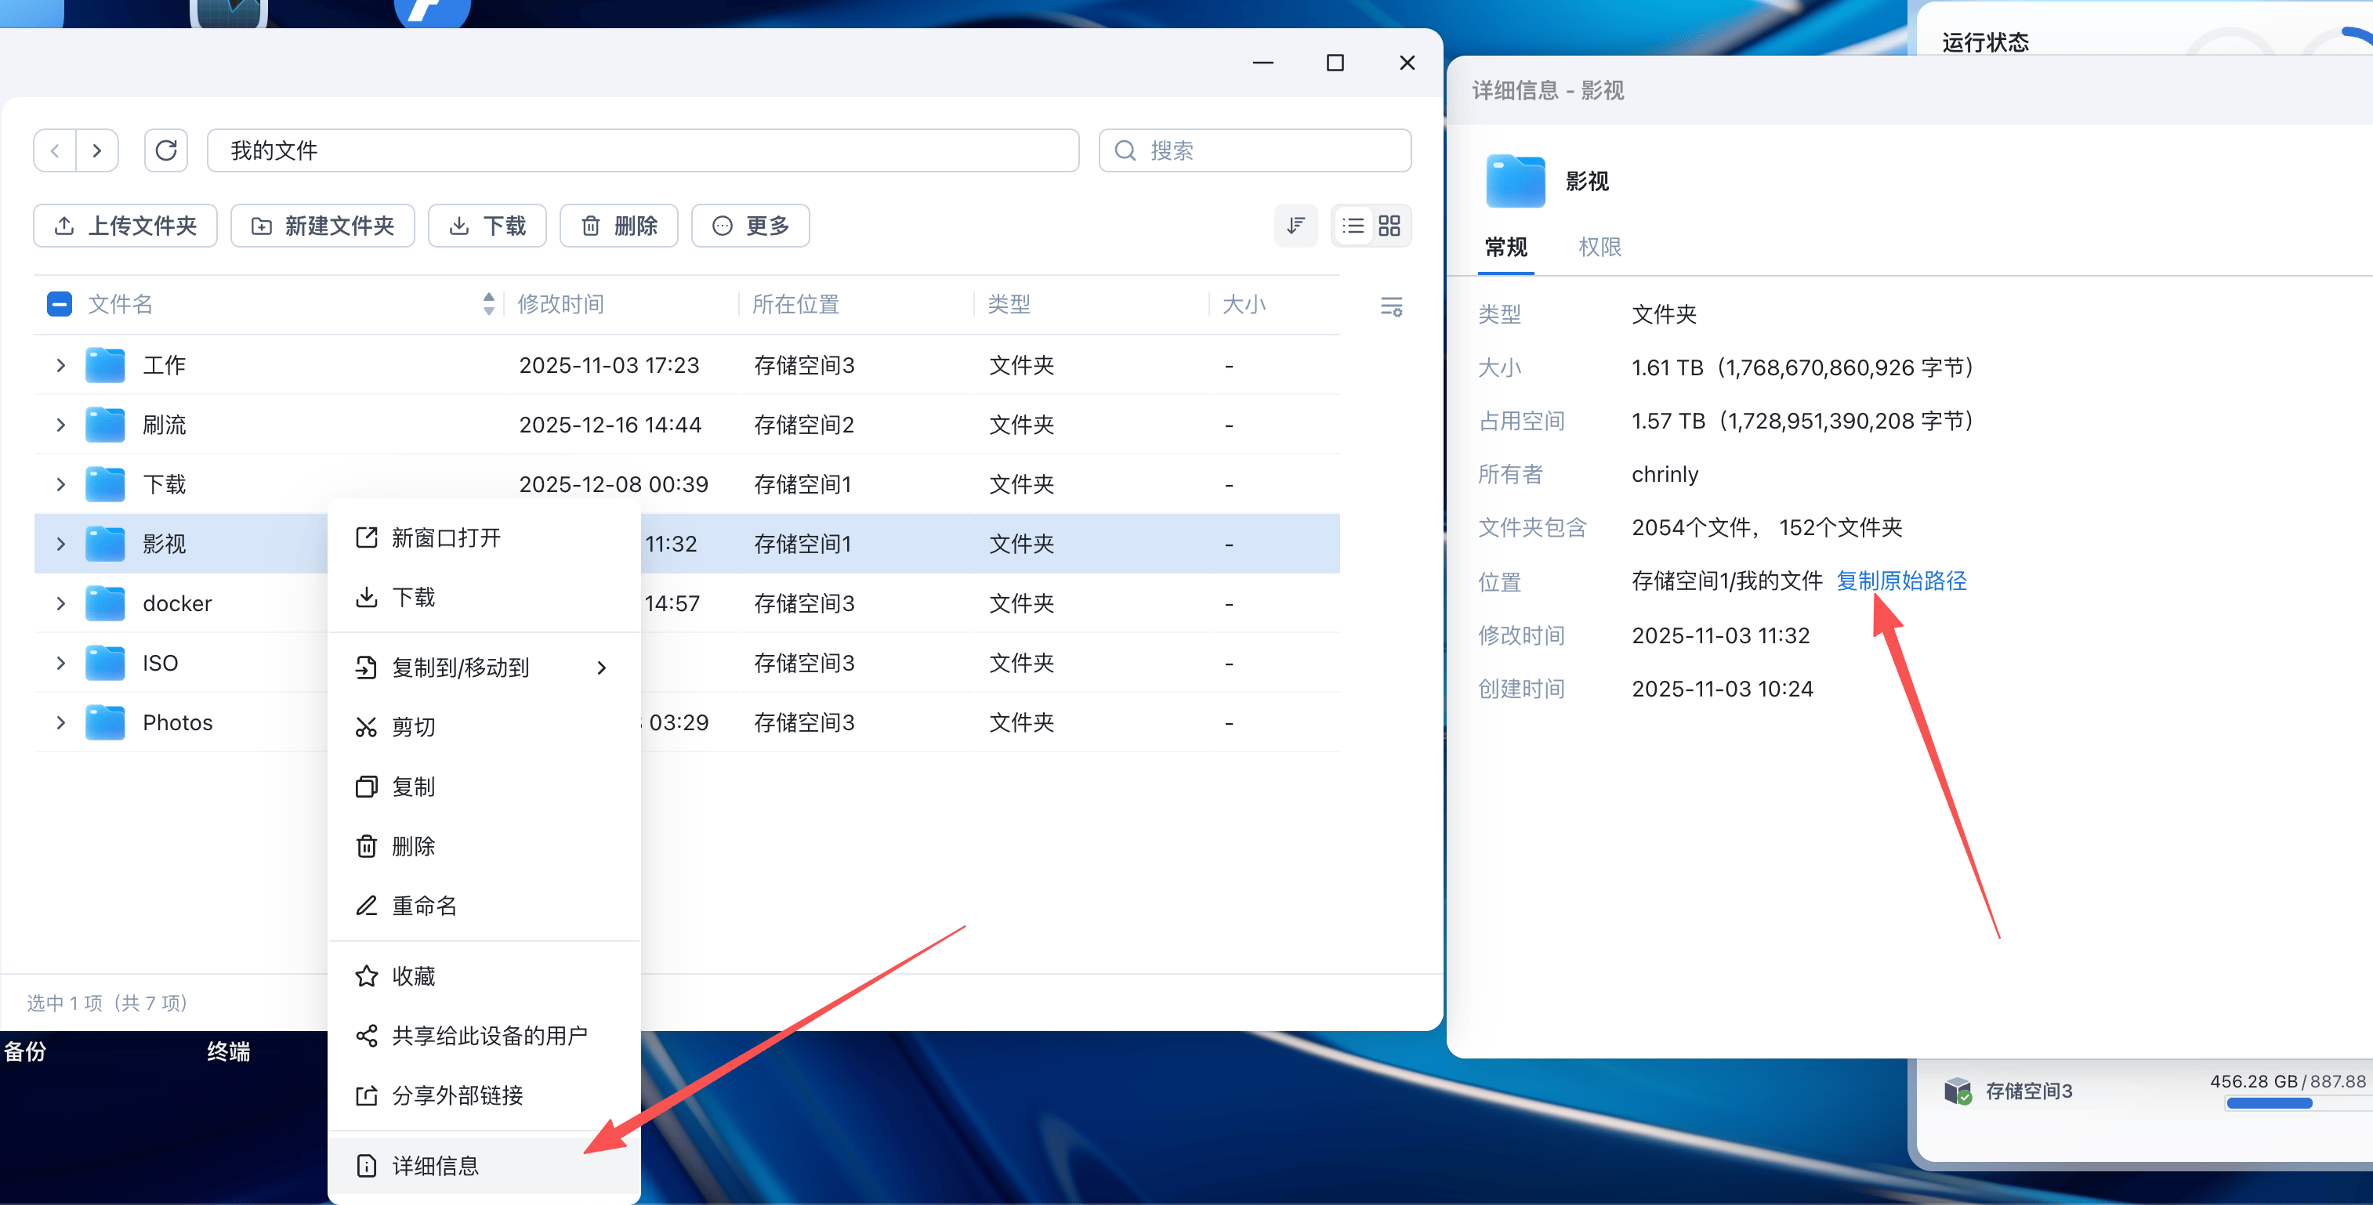Click the 影视 folder icon in list

coord(105,544)
